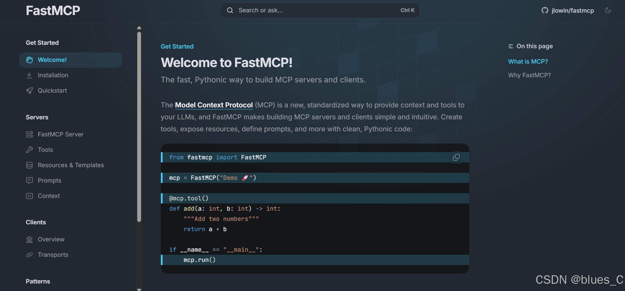Click the Installation download icon
The width and height of the screenshot is (625, 291).
coord(29,75)
